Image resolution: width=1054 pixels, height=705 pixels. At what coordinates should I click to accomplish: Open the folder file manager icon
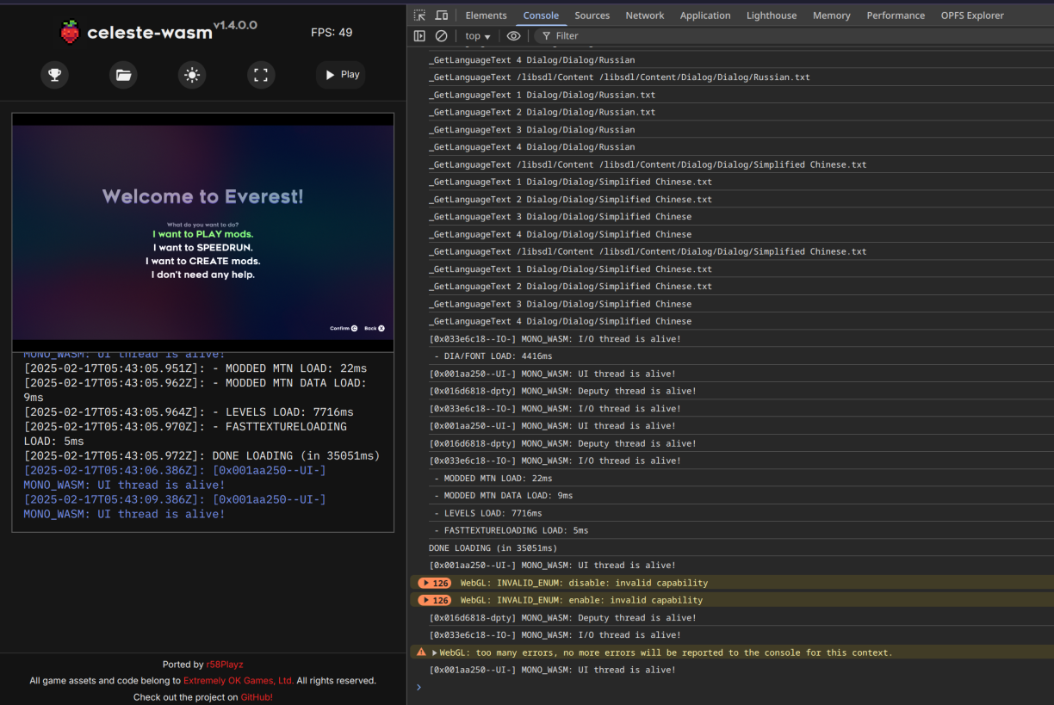pos(123,75)
